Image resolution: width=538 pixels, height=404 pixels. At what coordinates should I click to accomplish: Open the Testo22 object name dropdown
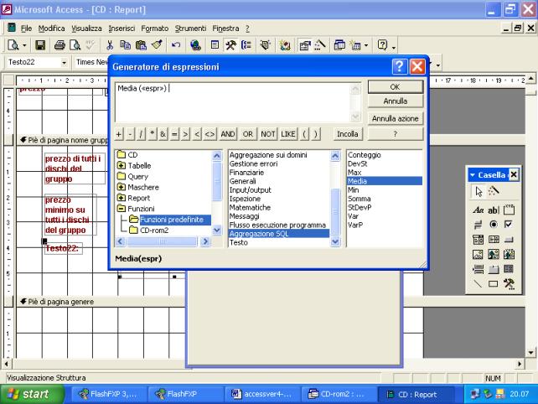pyautogui.click(x=64, y=63)
